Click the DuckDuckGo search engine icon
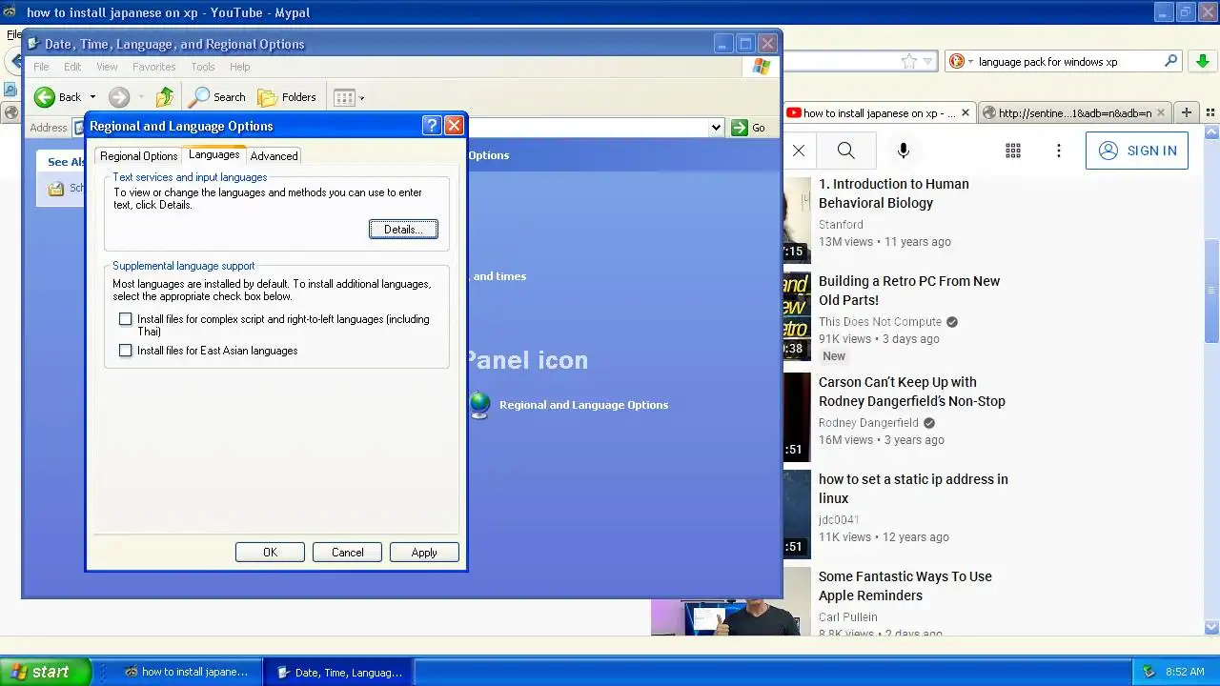The width and height of the screenshot is (1220, 686). pos(957,61)
